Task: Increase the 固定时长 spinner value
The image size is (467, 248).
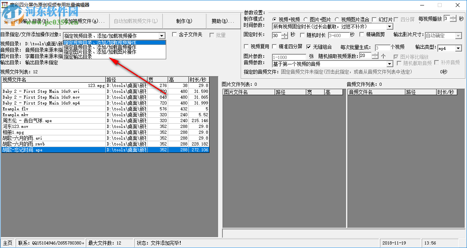Action: point(285,34)
